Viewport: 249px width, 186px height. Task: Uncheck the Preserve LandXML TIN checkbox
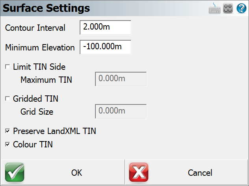(7, 131)
